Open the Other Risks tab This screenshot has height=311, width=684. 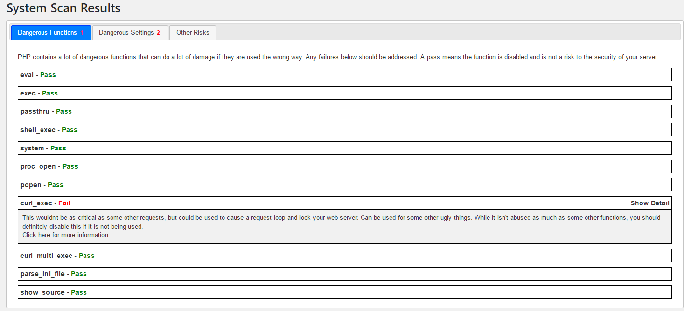pos(193,33)
